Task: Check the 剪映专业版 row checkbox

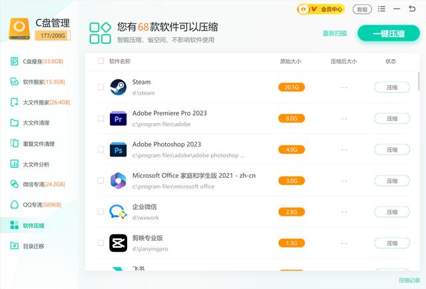Action: [x=101, y=243]
